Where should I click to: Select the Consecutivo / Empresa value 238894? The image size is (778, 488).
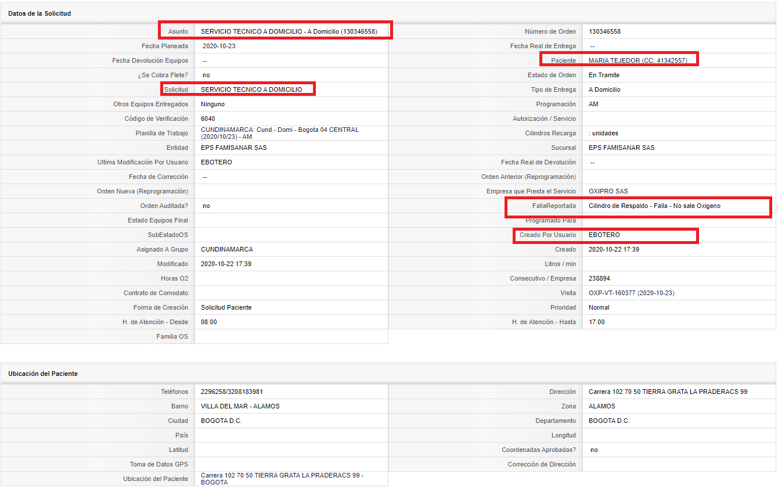point(599,278)
